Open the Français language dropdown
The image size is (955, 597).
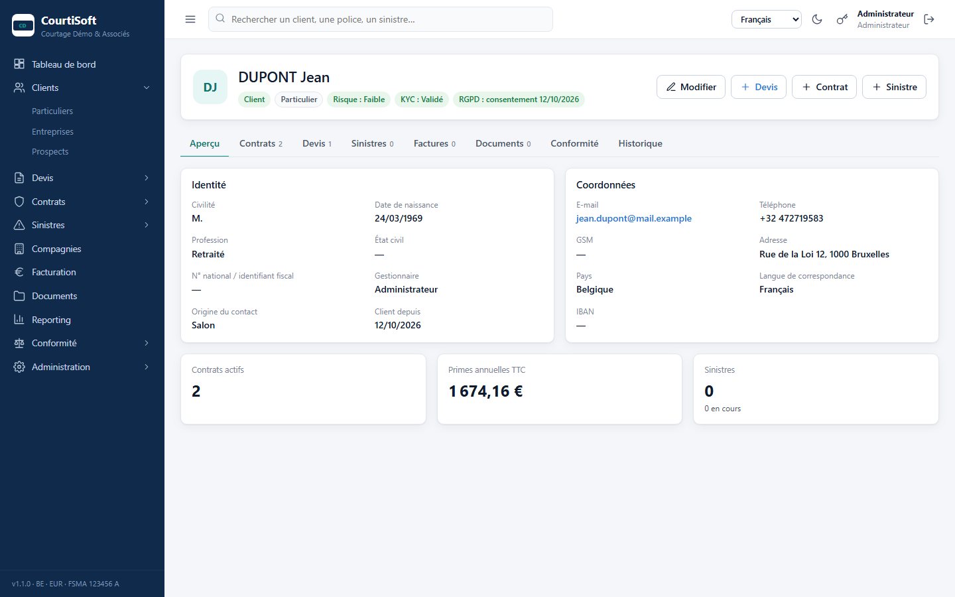[x=767, y=19]
